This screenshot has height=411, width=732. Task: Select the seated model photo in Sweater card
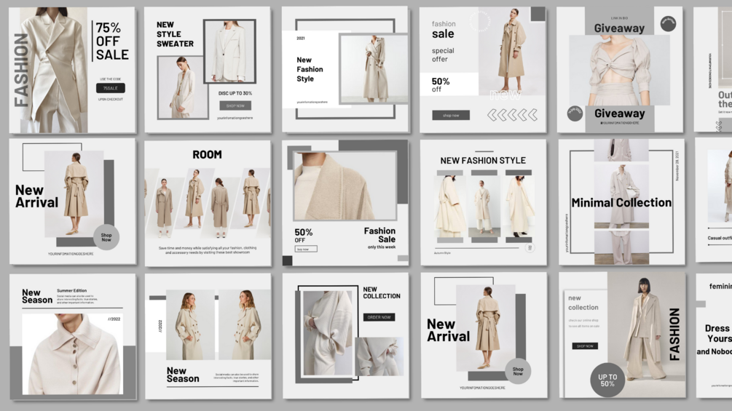point(183,87)
